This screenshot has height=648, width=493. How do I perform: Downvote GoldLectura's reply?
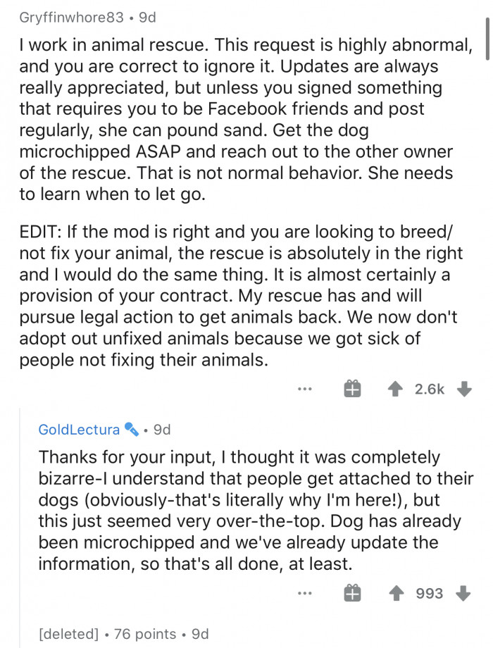[463, 593]
